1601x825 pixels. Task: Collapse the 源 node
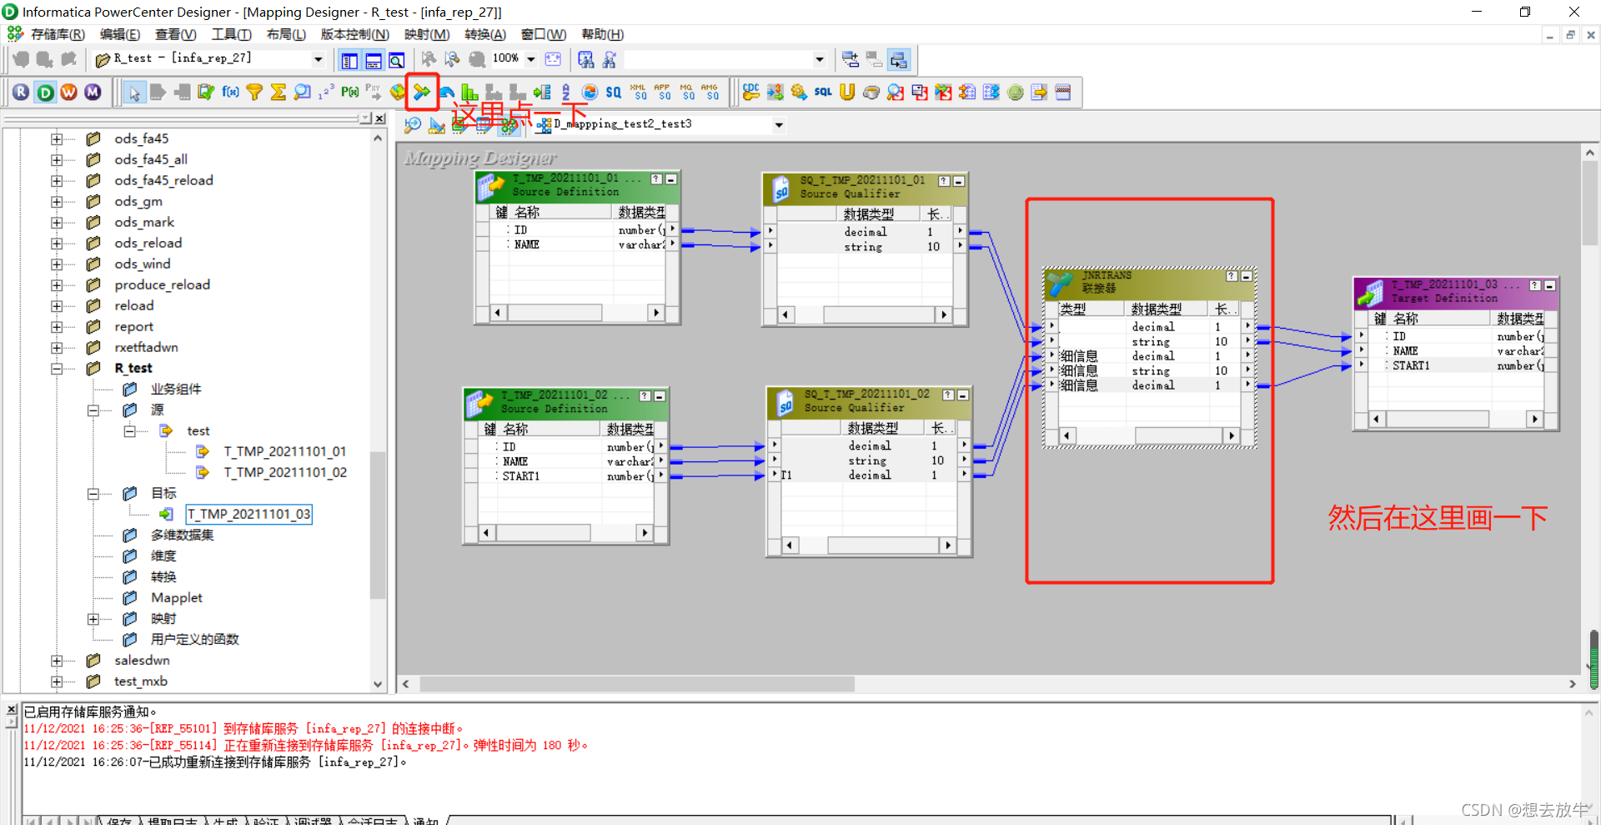(93, 410)
